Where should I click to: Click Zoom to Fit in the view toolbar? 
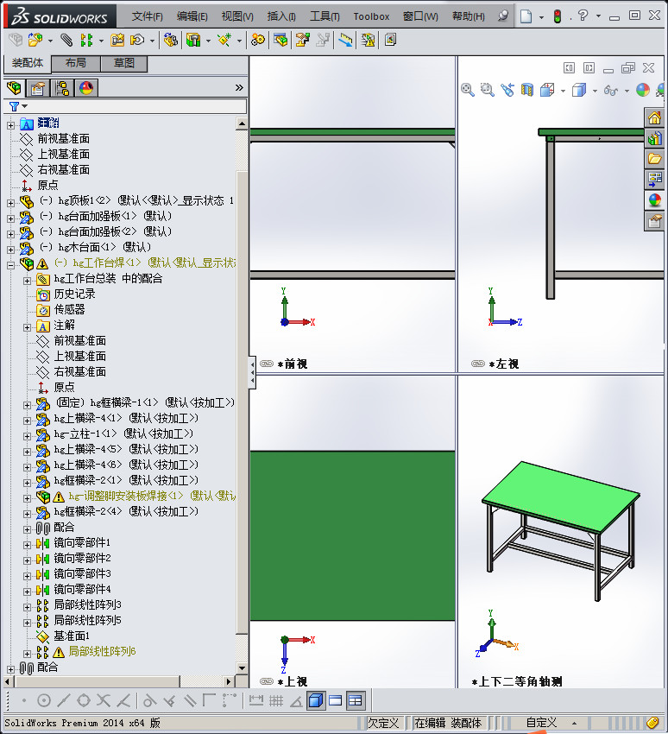point(467,90)
